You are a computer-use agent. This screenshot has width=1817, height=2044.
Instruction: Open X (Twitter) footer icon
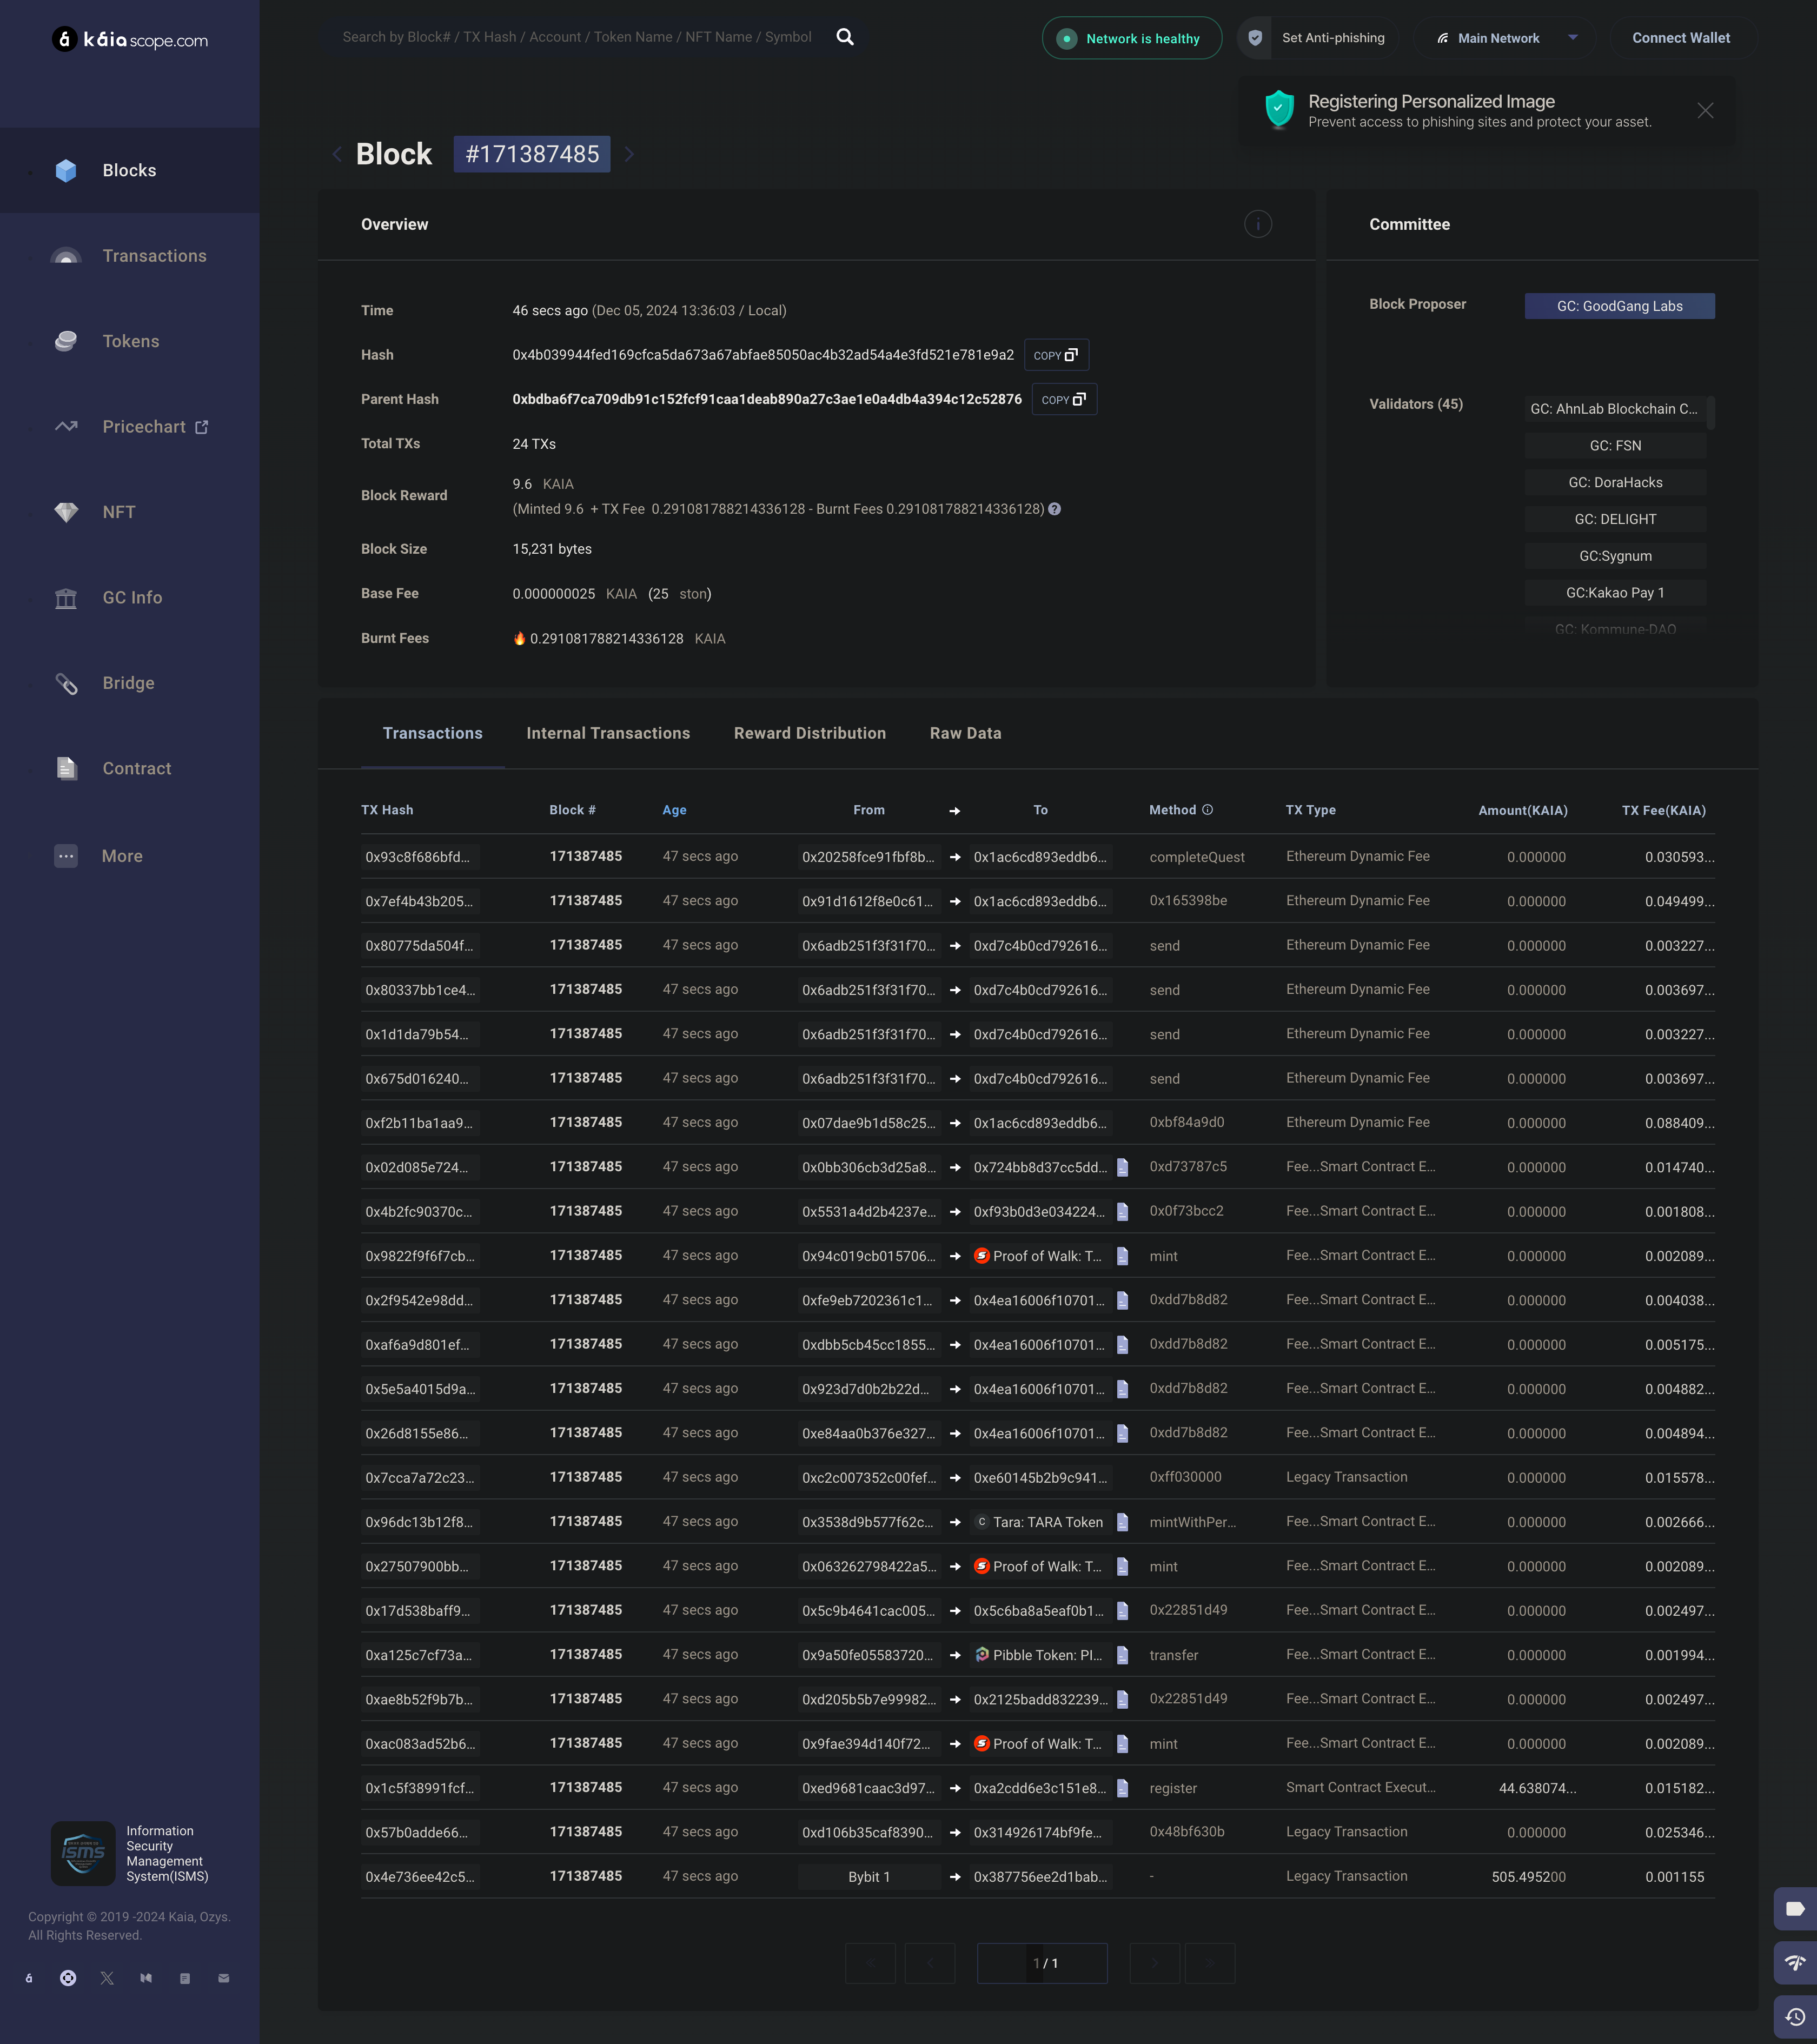pyautogui.click(x=107, y=1978)
